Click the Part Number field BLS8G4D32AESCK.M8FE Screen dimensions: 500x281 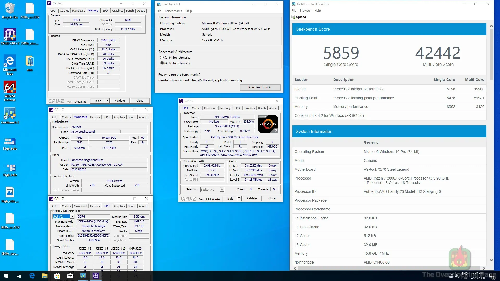pos(93,236)
